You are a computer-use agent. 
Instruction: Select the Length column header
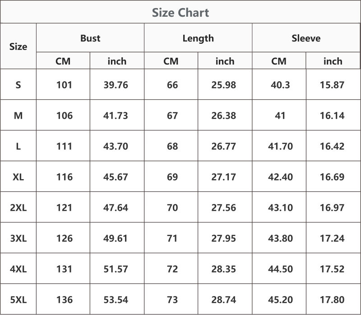pos(198,38)
